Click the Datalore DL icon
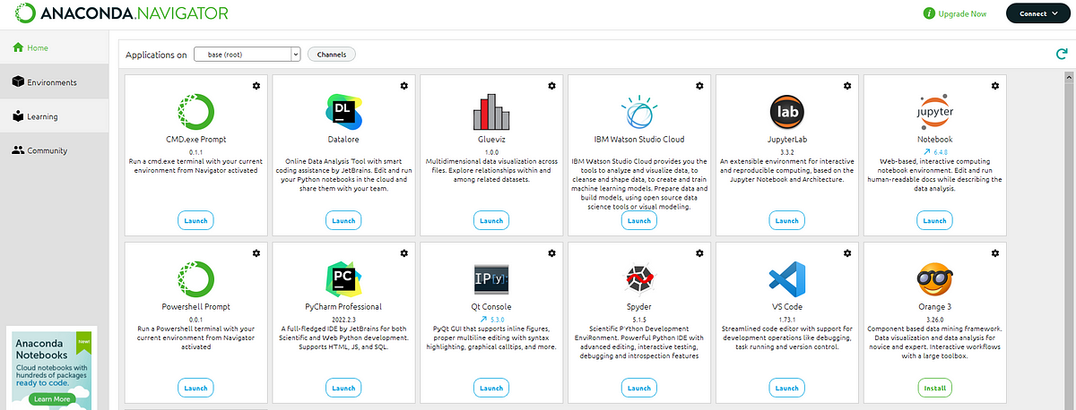This screenshot has width=1076, height=410. point(343,112)
